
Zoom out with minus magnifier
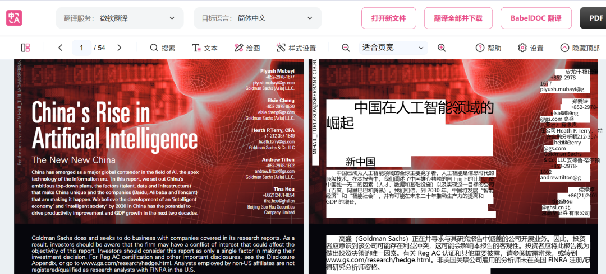pyautogui.click(x=346, y=48)
